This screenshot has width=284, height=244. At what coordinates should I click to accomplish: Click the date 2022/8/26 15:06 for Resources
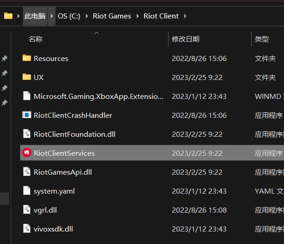[199, 59]
